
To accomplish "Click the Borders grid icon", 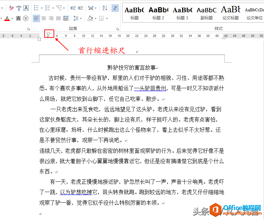I will pyautogui.click(x=101, y=18).
